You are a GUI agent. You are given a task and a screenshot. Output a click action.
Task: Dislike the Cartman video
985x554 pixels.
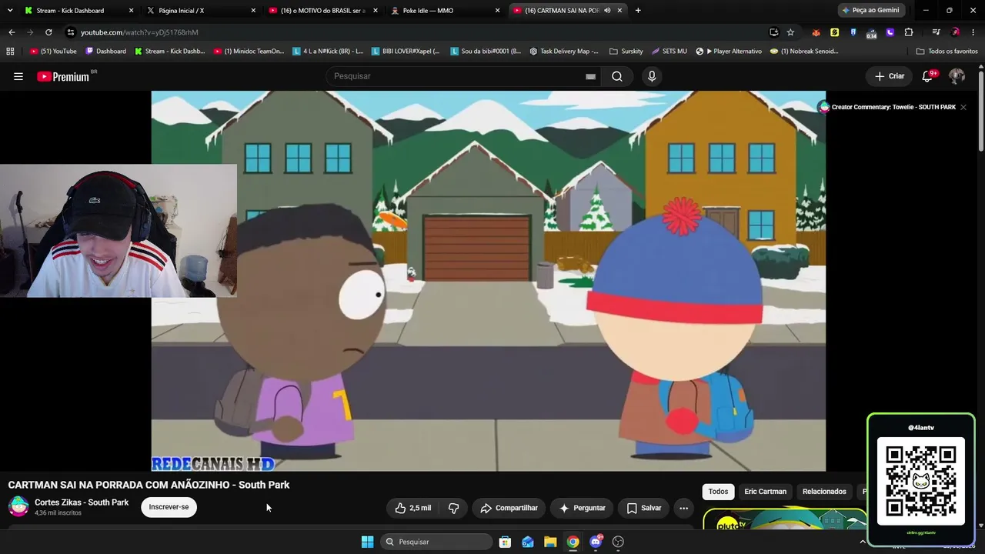(x=453, y=508)
